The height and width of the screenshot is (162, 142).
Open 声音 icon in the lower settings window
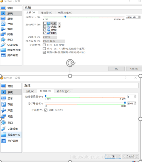[3, 111]
